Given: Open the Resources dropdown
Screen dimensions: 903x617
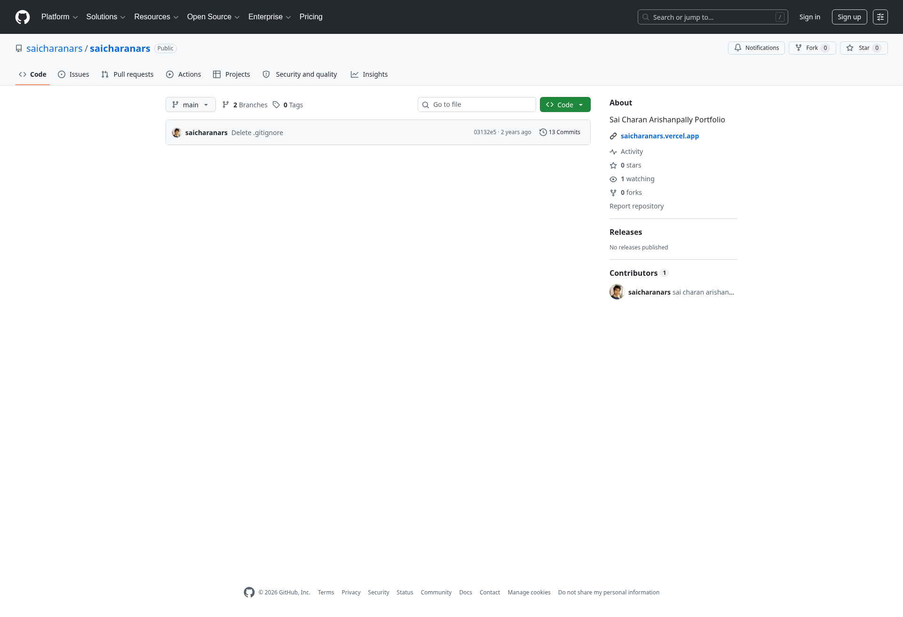Looking at the screenshot, I should [156, 17].
